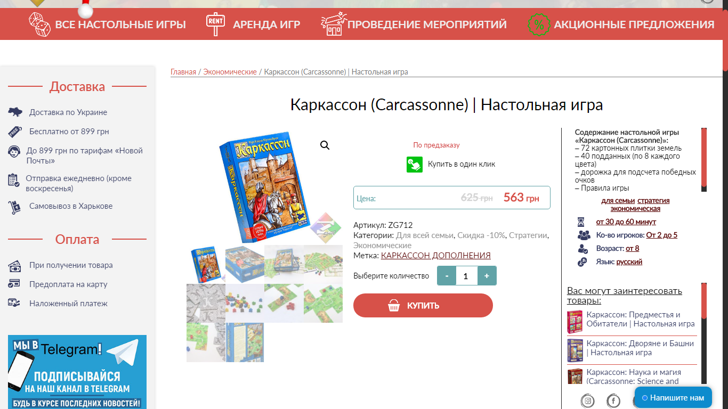Open the Facebook social icon
The width and height of the screenshot is (728, 409).
point(613,400)
